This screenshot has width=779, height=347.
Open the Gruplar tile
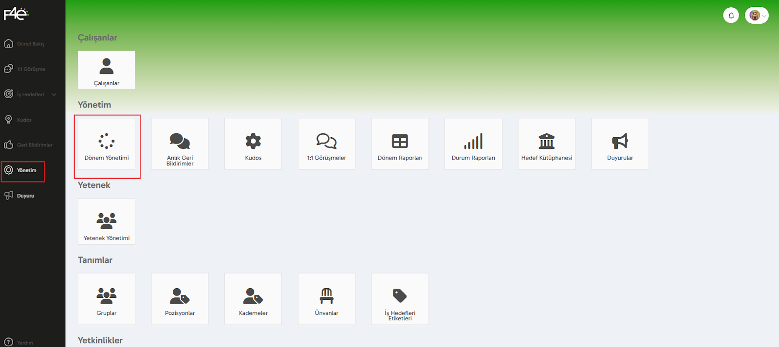[x=106, y=299]
